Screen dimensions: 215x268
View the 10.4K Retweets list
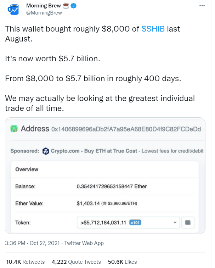pos(26,262)
